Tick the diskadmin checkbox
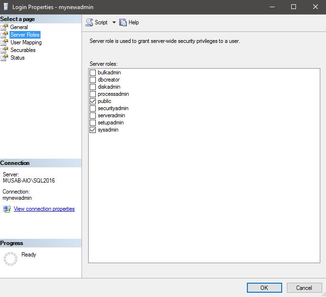 point(92,87)
